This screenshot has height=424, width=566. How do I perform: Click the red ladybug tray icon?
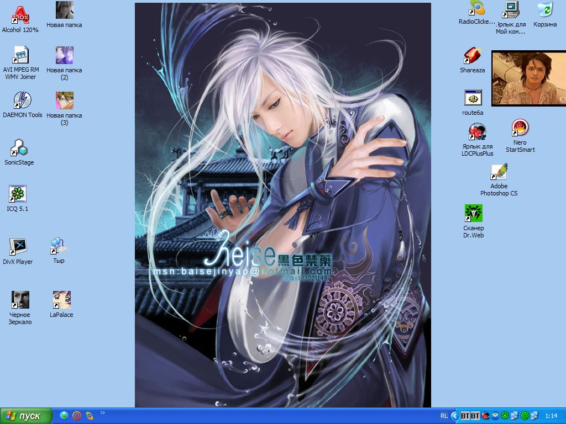485,416
